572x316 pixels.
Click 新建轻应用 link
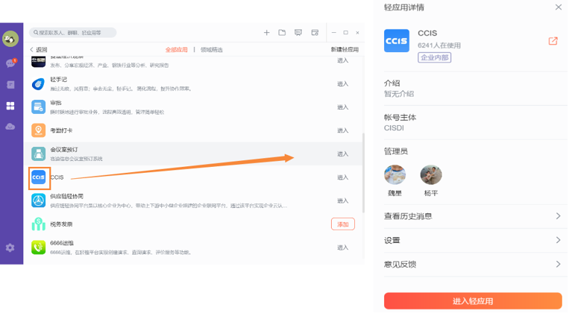345,50
